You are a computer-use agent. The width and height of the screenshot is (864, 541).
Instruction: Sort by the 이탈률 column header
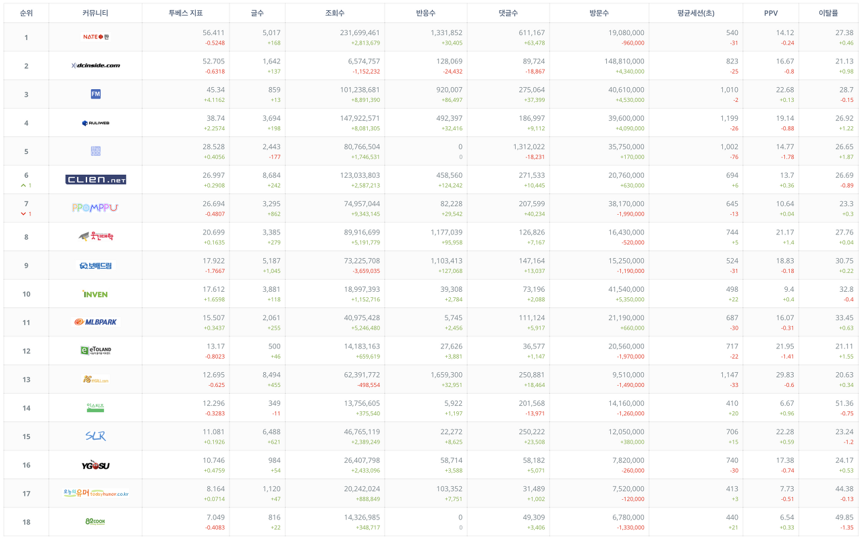pyautogui.click(x=828, y=13)
